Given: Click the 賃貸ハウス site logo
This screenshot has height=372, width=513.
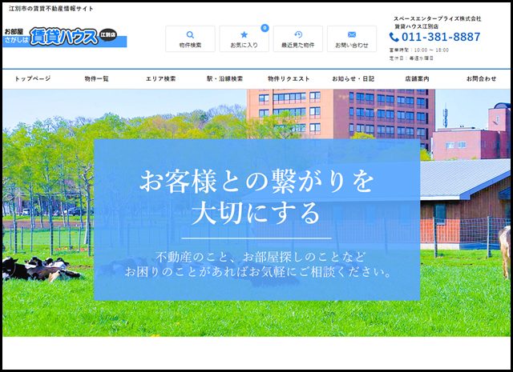Looking at the screenshot, I should pos(65,37).
